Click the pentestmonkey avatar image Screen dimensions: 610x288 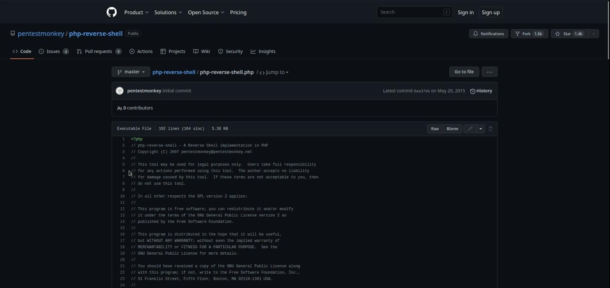[x=120, y=91]
